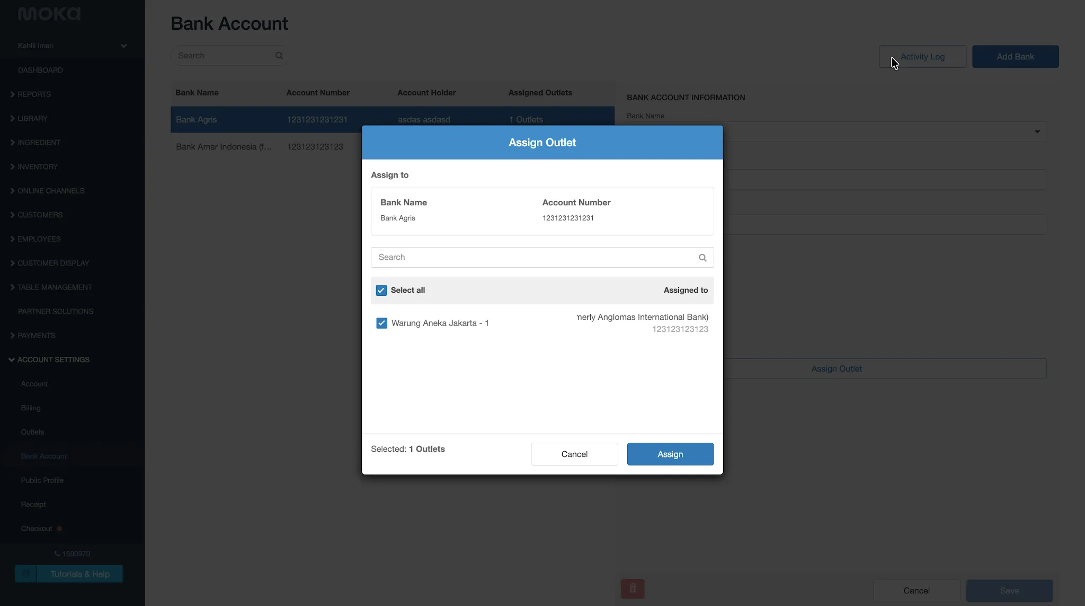Click the 1 Outlets cell for Bank Agris
The width and height of the screenshot is (1085, 606).
(526, 120)
